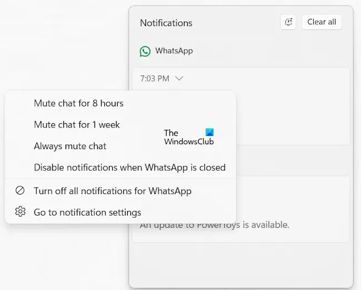
Task: Click the 7:03 PM timestamp
Action: coord(155,79)
